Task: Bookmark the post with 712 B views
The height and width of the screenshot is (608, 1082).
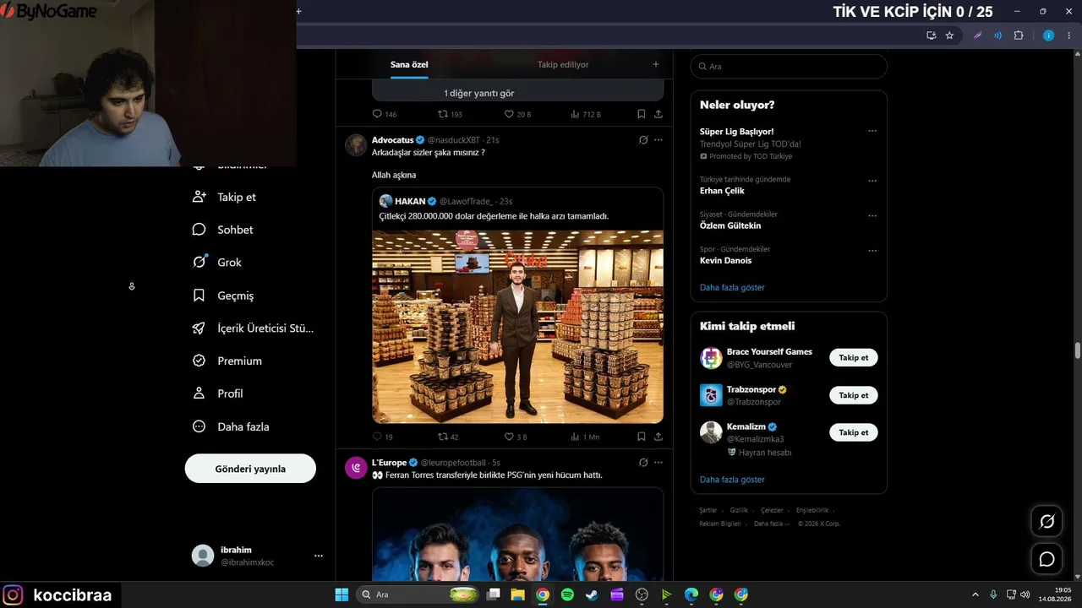Action: point(642,114)
